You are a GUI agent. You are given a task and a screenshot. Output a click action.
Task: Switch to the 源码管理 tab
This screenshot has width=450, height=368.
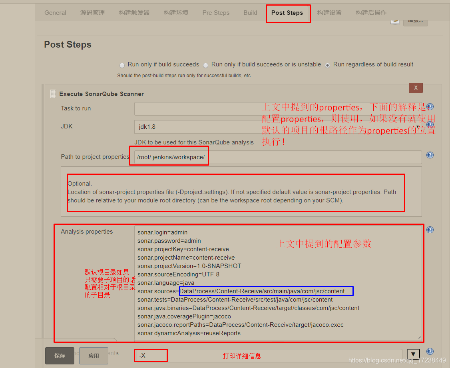click(92, 13)
